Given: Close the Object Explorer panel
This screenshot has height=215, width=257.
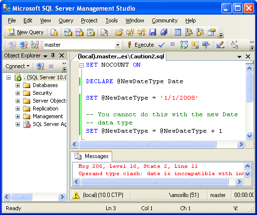Looking at the screenshot, I should (x=62, y=55).
